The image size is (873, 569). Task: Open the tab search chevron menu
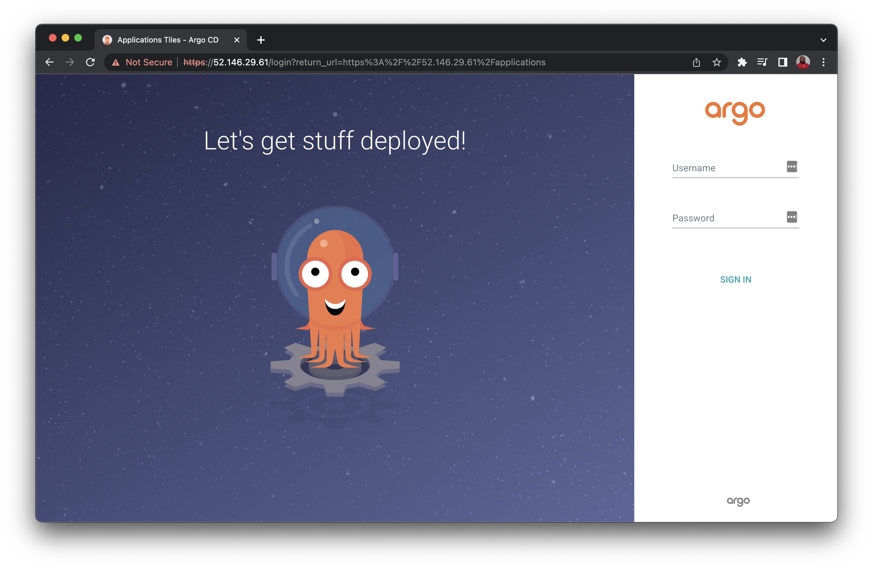[823, 40]
